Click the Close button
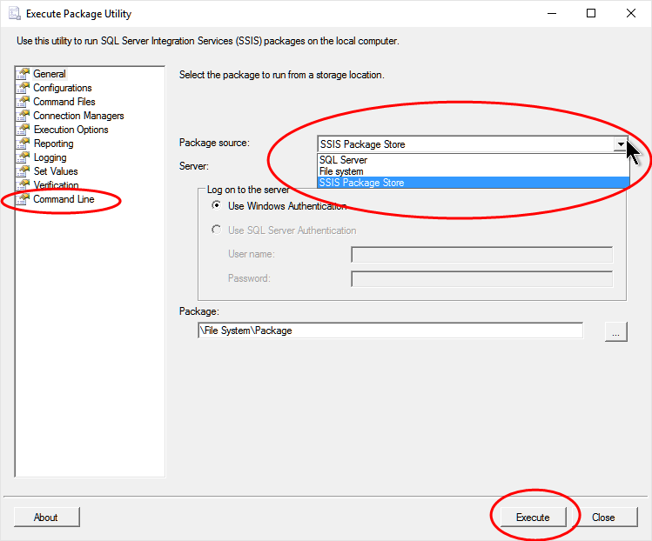 (x=603, y=518)
